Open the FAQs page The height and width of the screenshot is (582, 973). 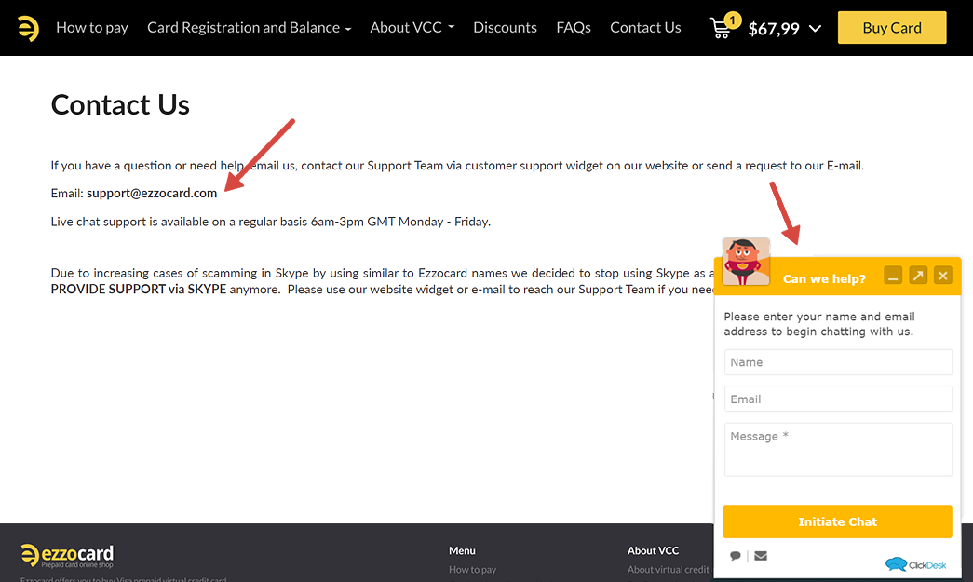point(574,28)
